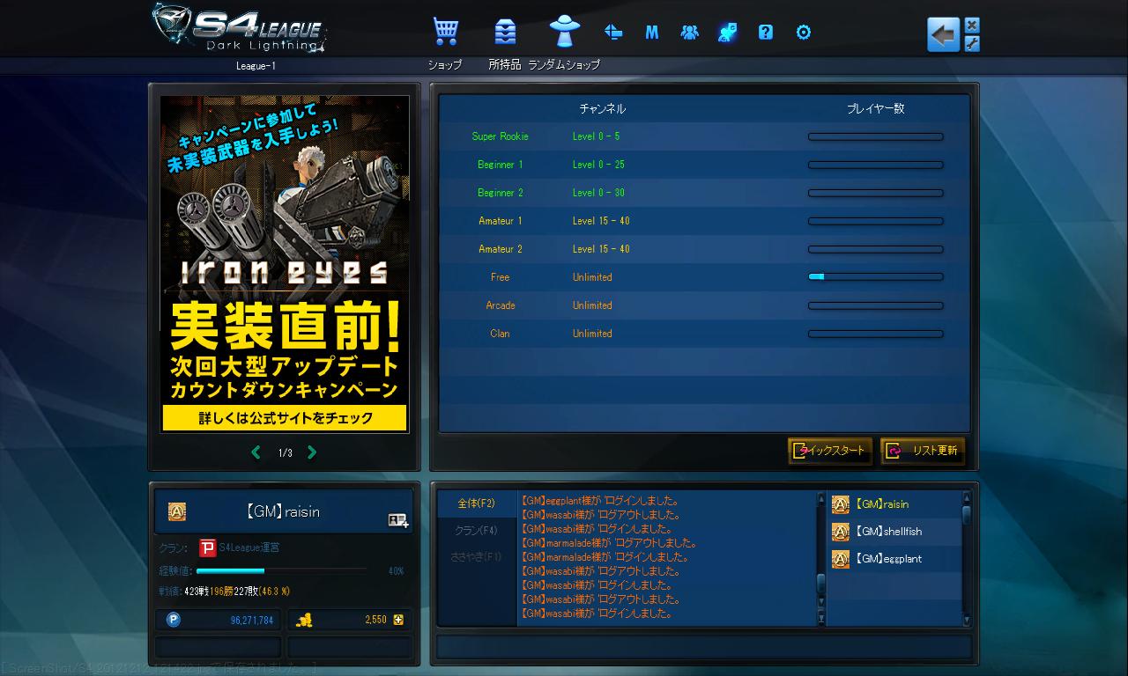Click the blue M icon in the top bar
Screen dimensions: 1128x676
[x=652, y=33]
